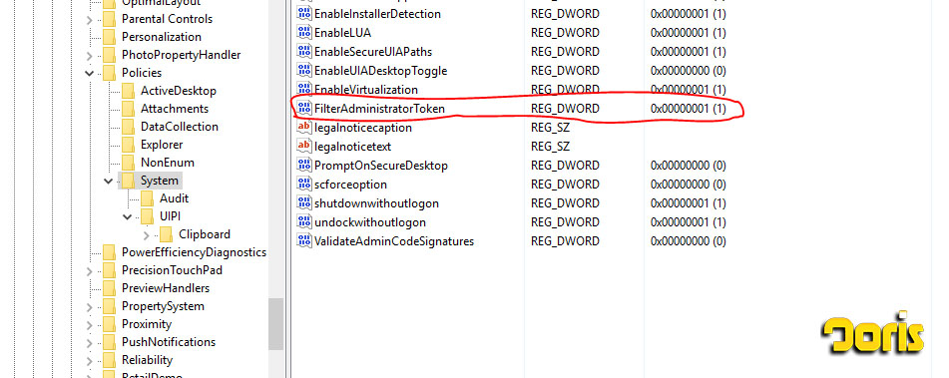Expand the PrecisionTouchPad key
Image resolution: width=949 pixels, height=378 pixels.
pos(90,271)
